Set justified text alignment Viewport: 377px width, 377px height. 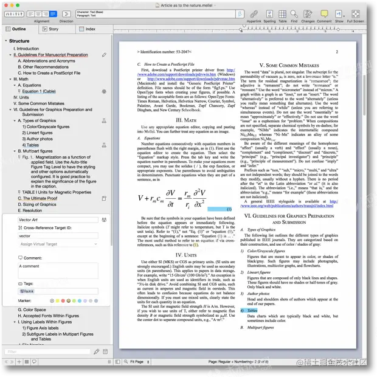(53, 14)
